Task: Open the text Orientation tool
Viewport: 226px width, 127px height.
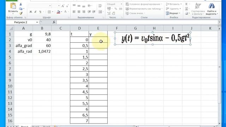Action: pyautogui.click(x=89, y=6)
